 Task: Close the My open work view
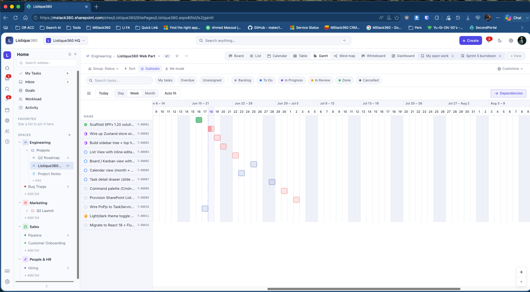tap(453, 56)
